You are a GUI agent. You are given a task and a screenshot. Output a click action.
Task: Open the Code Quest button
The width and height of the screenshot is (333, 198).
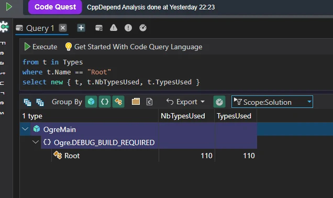(55, 7)
